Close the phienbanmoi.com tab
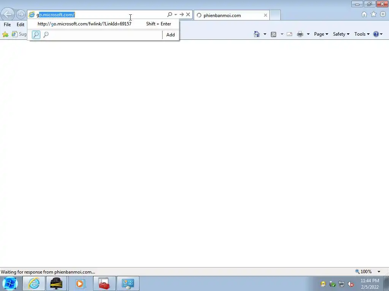 266,15
